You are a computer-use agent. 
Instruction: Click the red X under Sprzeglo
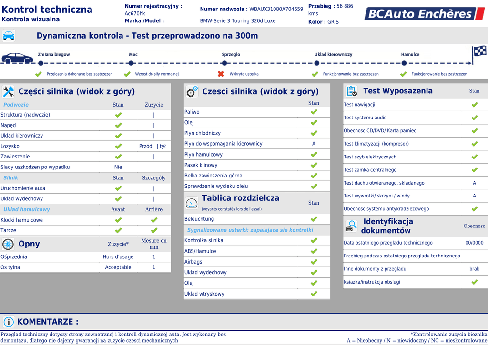point(221,74)
